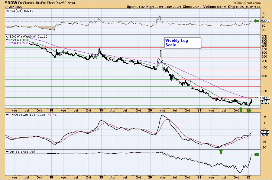
Task: Click the ProShares UltraPro Short Dow30 fund name
Action: pyautogui.click(x=42, y=3)
